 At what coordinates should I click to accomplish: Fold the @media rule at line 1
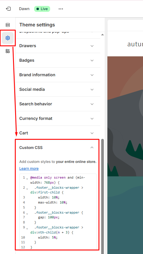click(x=27, y=178)
